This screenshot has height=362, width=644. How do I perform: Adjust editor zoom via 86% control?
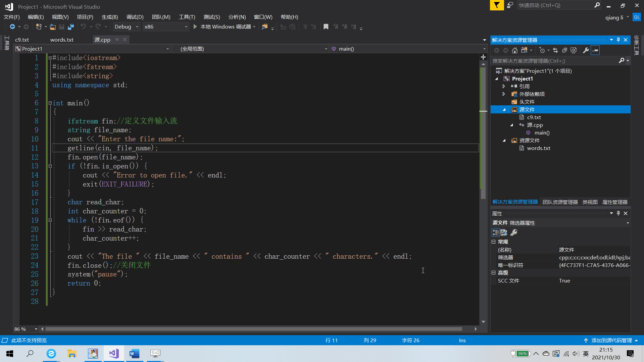(x=23, y=329)
